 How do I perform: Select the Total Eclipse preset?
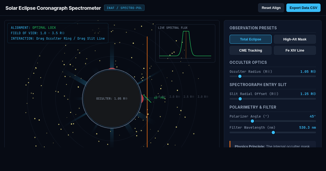[x=250, y=39]
